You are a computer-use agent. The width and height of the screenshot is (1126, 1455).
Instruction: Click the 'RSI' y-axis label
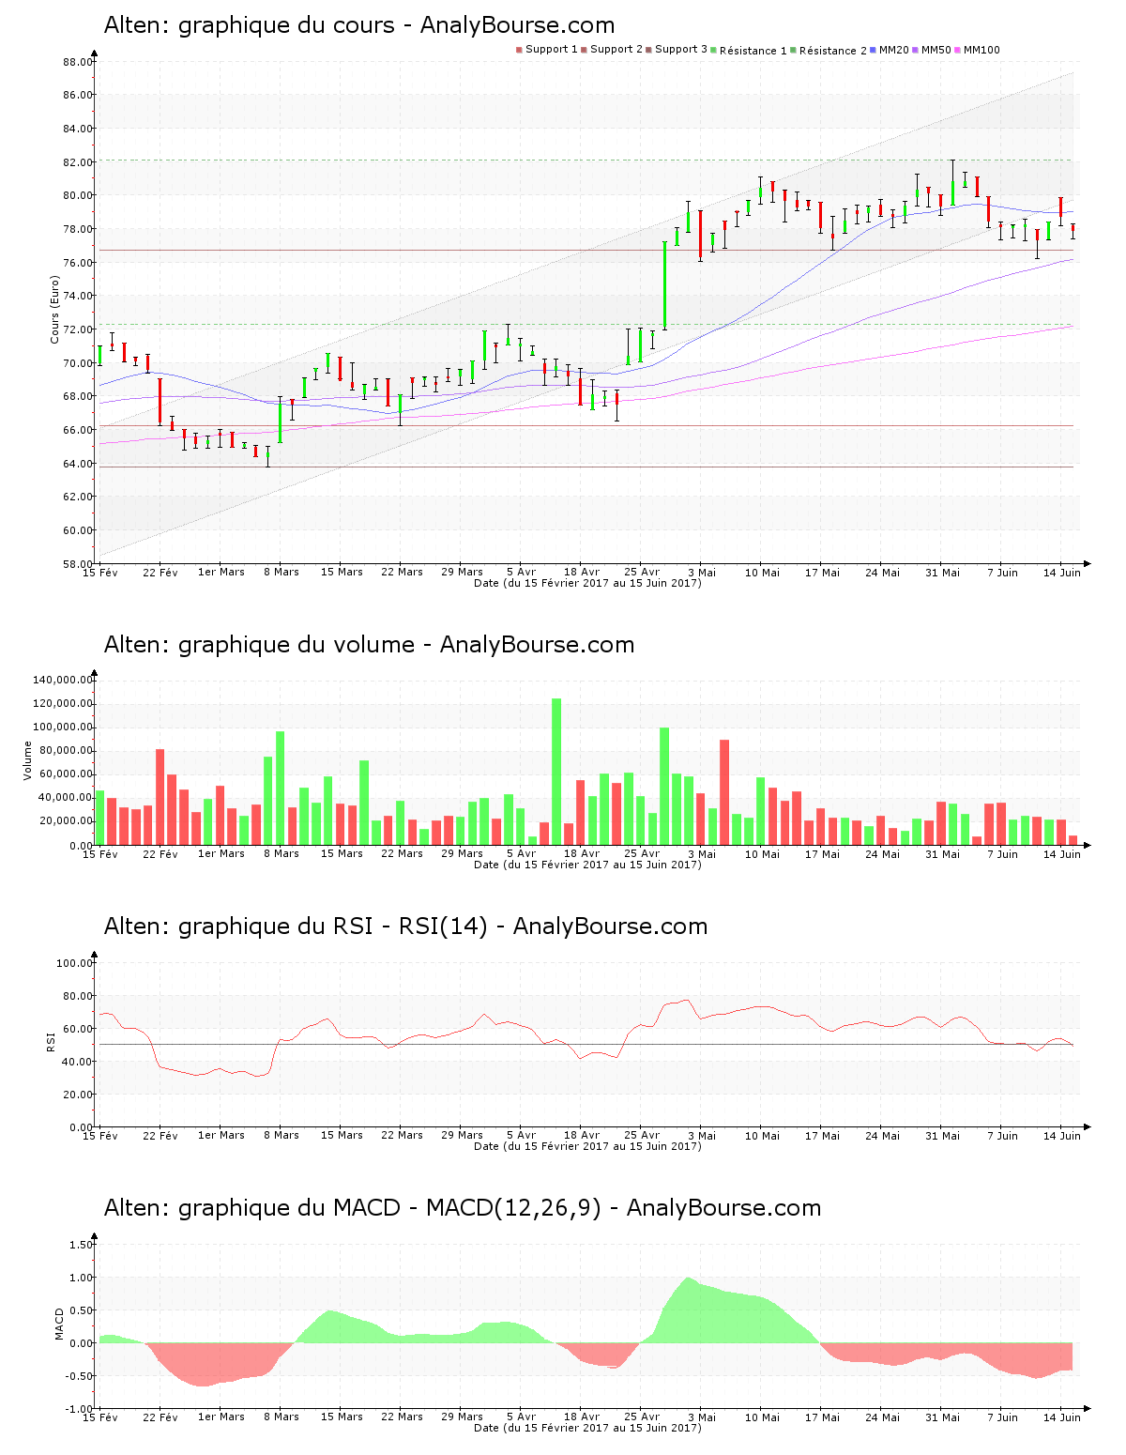(52, 1041)
